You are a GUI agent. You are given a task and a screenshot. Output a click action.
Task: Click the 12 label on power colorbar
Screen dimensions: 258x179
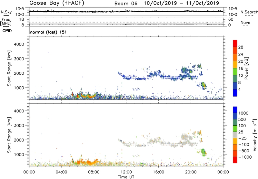241,76
